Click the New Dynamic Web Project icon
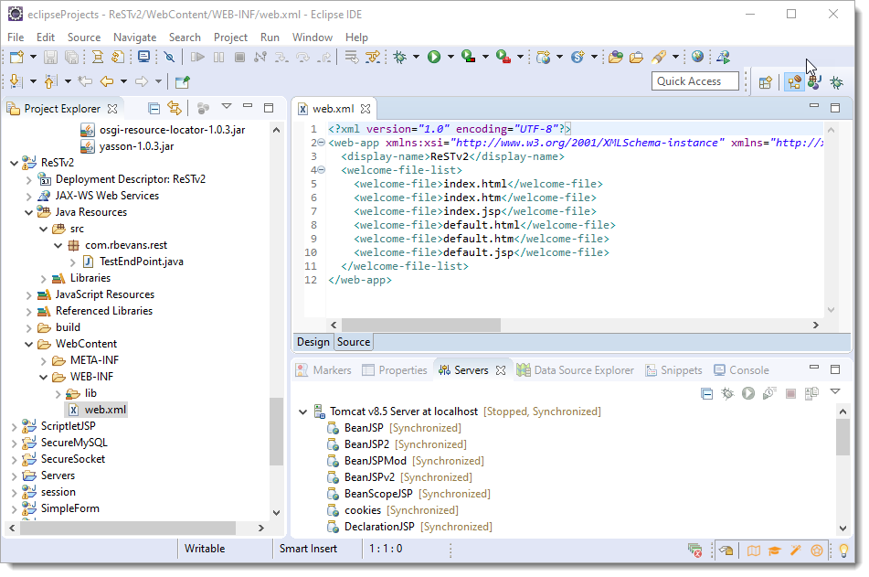The width and height of the screenshot is (869, 577). coord(543,57)
